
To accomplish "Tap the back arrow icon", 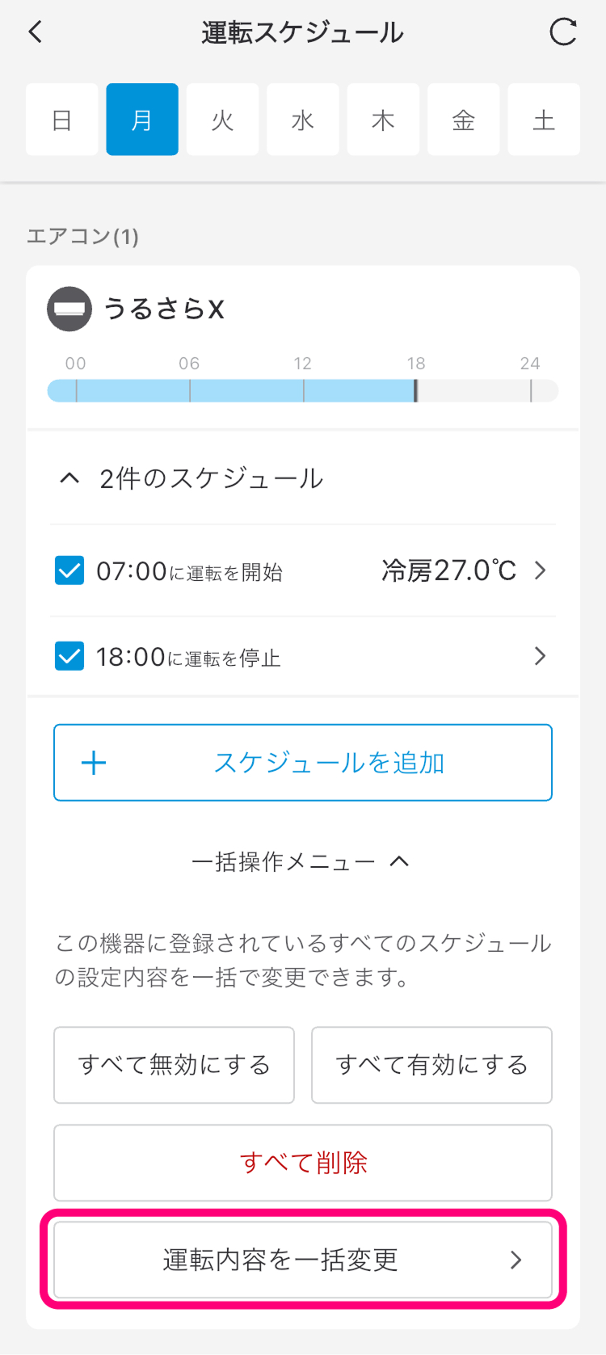I will coord(36,32).
